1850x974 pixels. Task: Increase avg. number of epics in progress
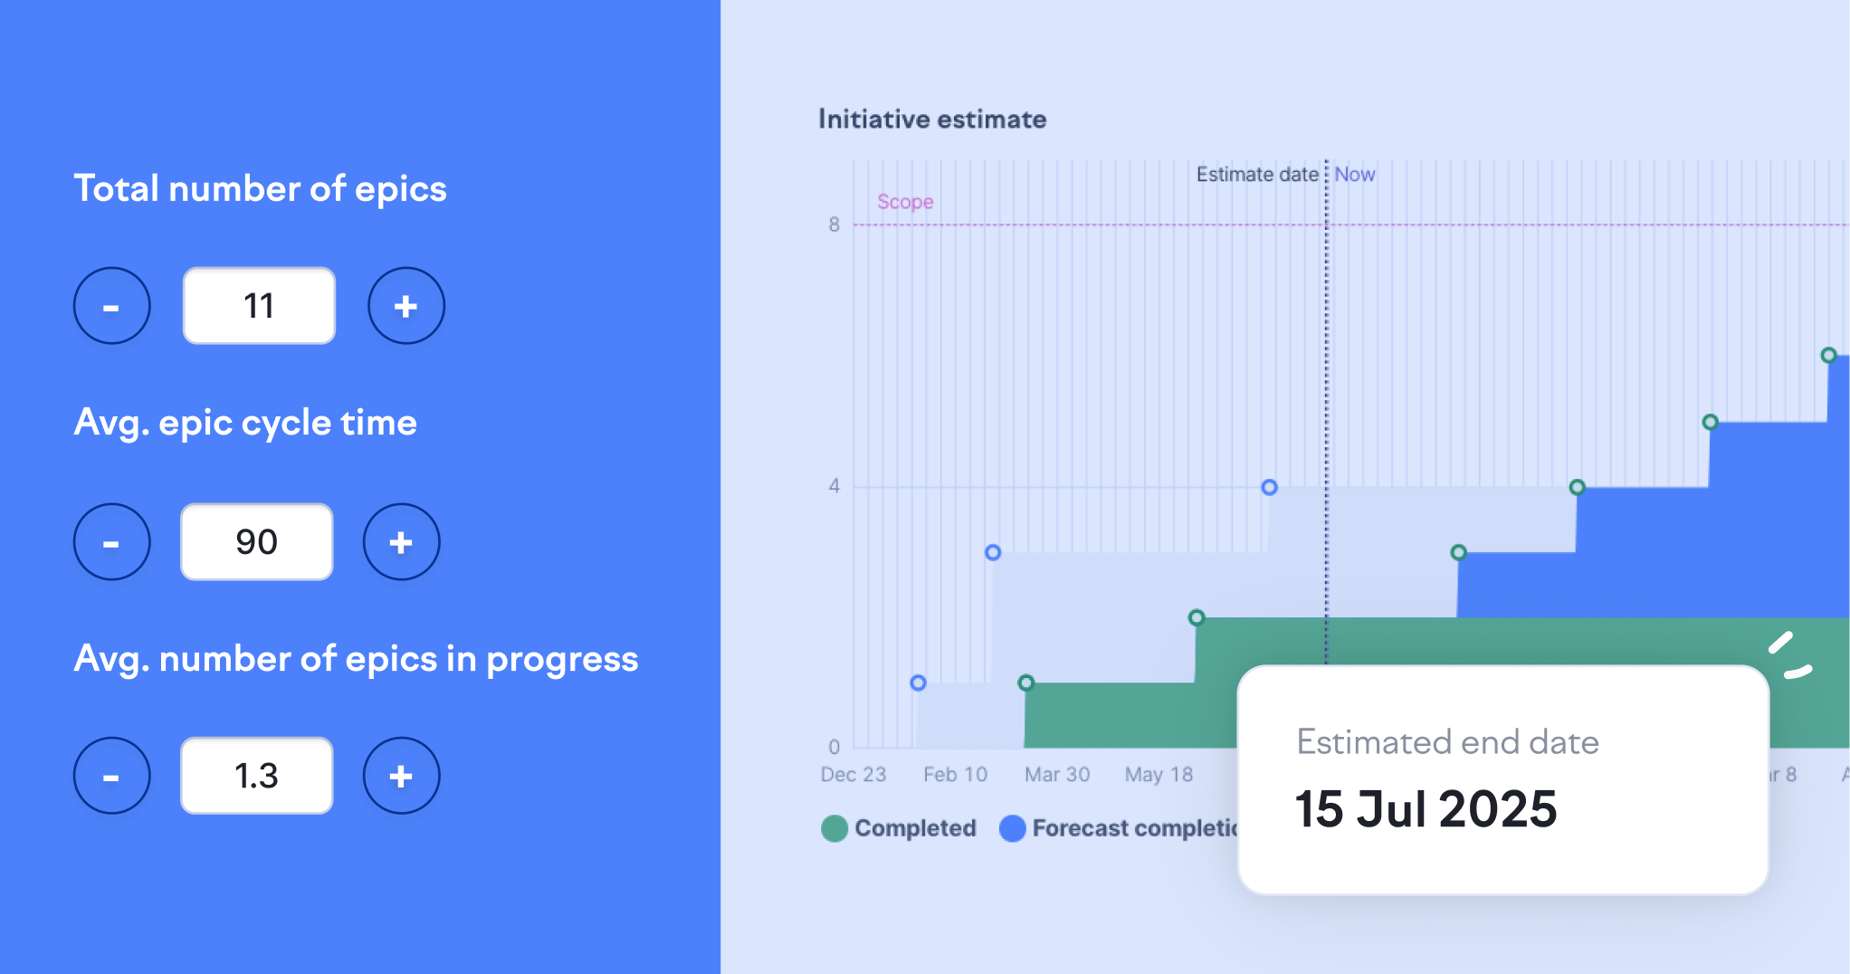(x=401, y=776)
